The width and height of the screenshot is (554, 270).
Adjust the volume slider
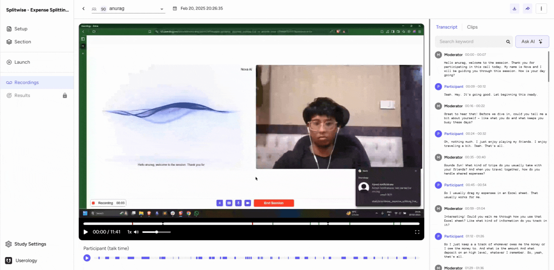(156, 232)
